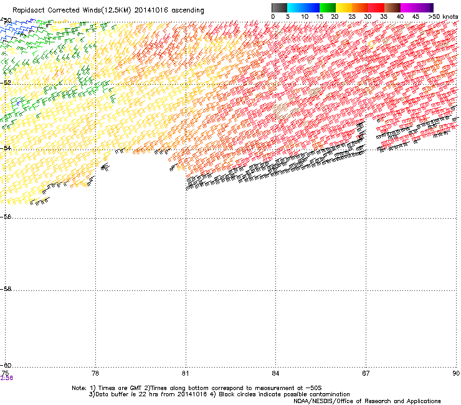Screen dimensions: 461x405
Task: Click the orange 25-30 knots legend segment
Action: 360,7
